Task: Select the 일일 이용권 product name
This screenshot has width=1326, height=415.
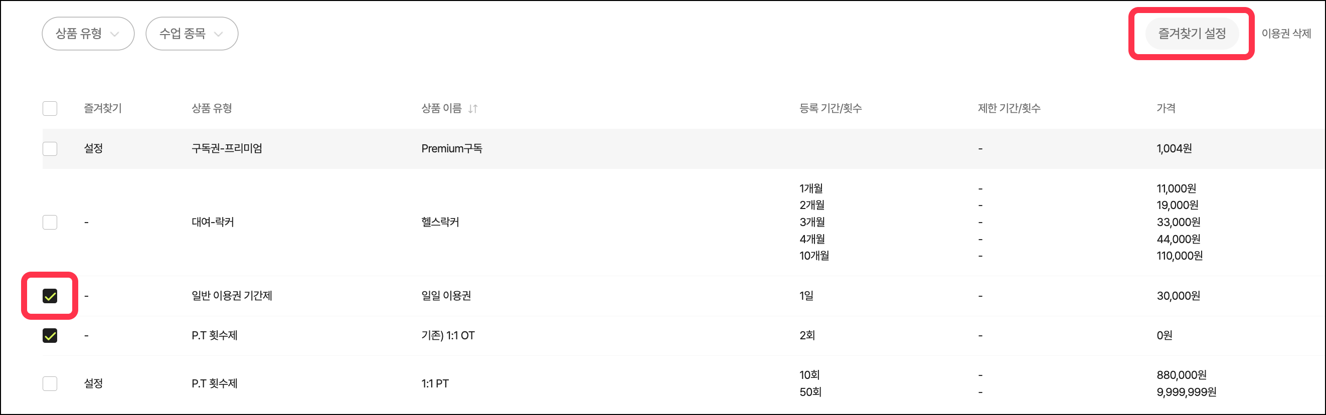Action: pyautogui.click(x=446, y=296)
